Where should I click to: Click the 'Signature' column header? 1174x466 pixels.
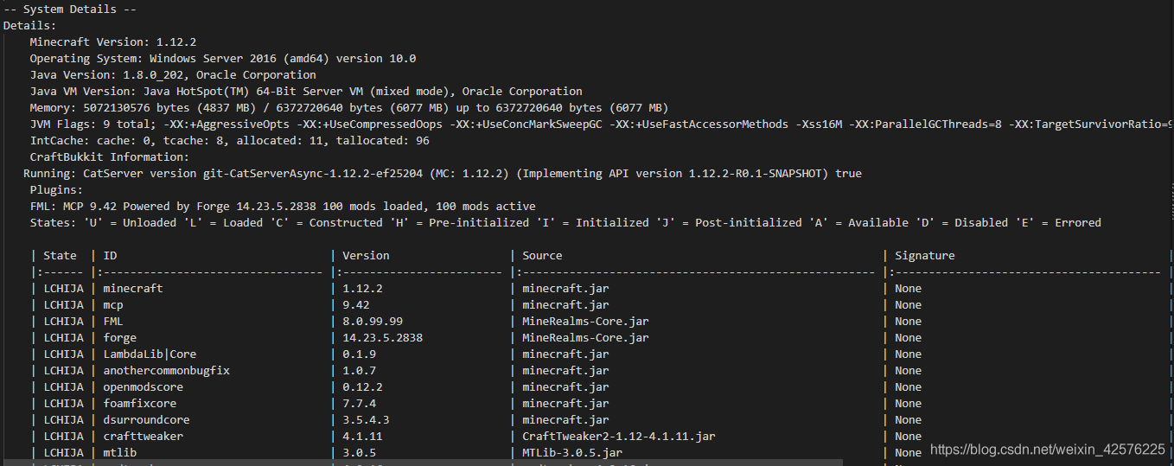924,255
